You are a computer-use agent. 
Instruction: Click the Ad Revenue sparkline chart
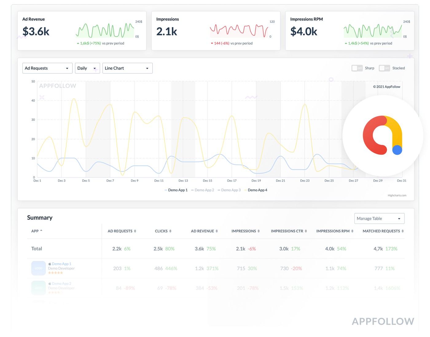(104, 30)
